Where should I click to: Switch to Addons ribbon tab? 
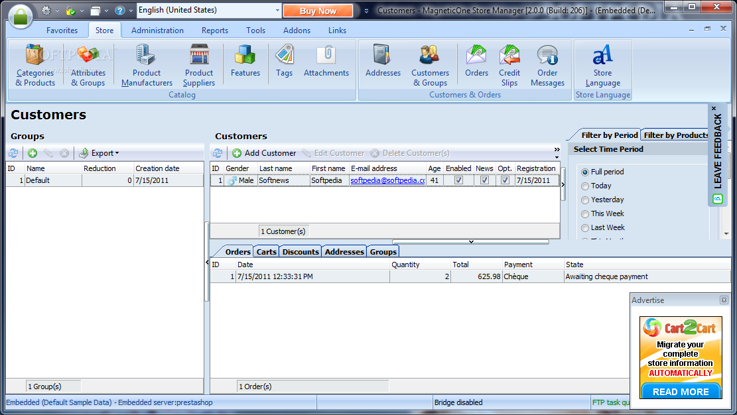[x=297, y=30]
